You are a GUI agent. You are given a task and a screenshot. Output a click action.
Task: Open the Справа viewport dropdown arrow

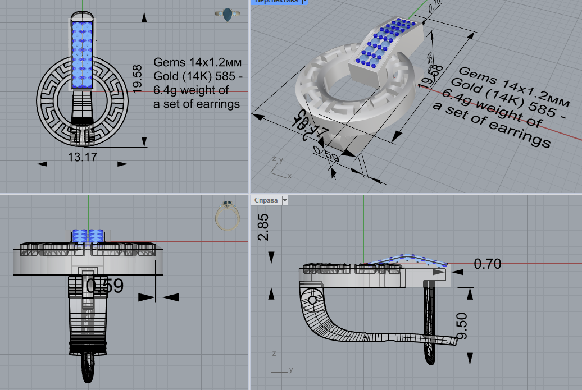click(285, 200)
